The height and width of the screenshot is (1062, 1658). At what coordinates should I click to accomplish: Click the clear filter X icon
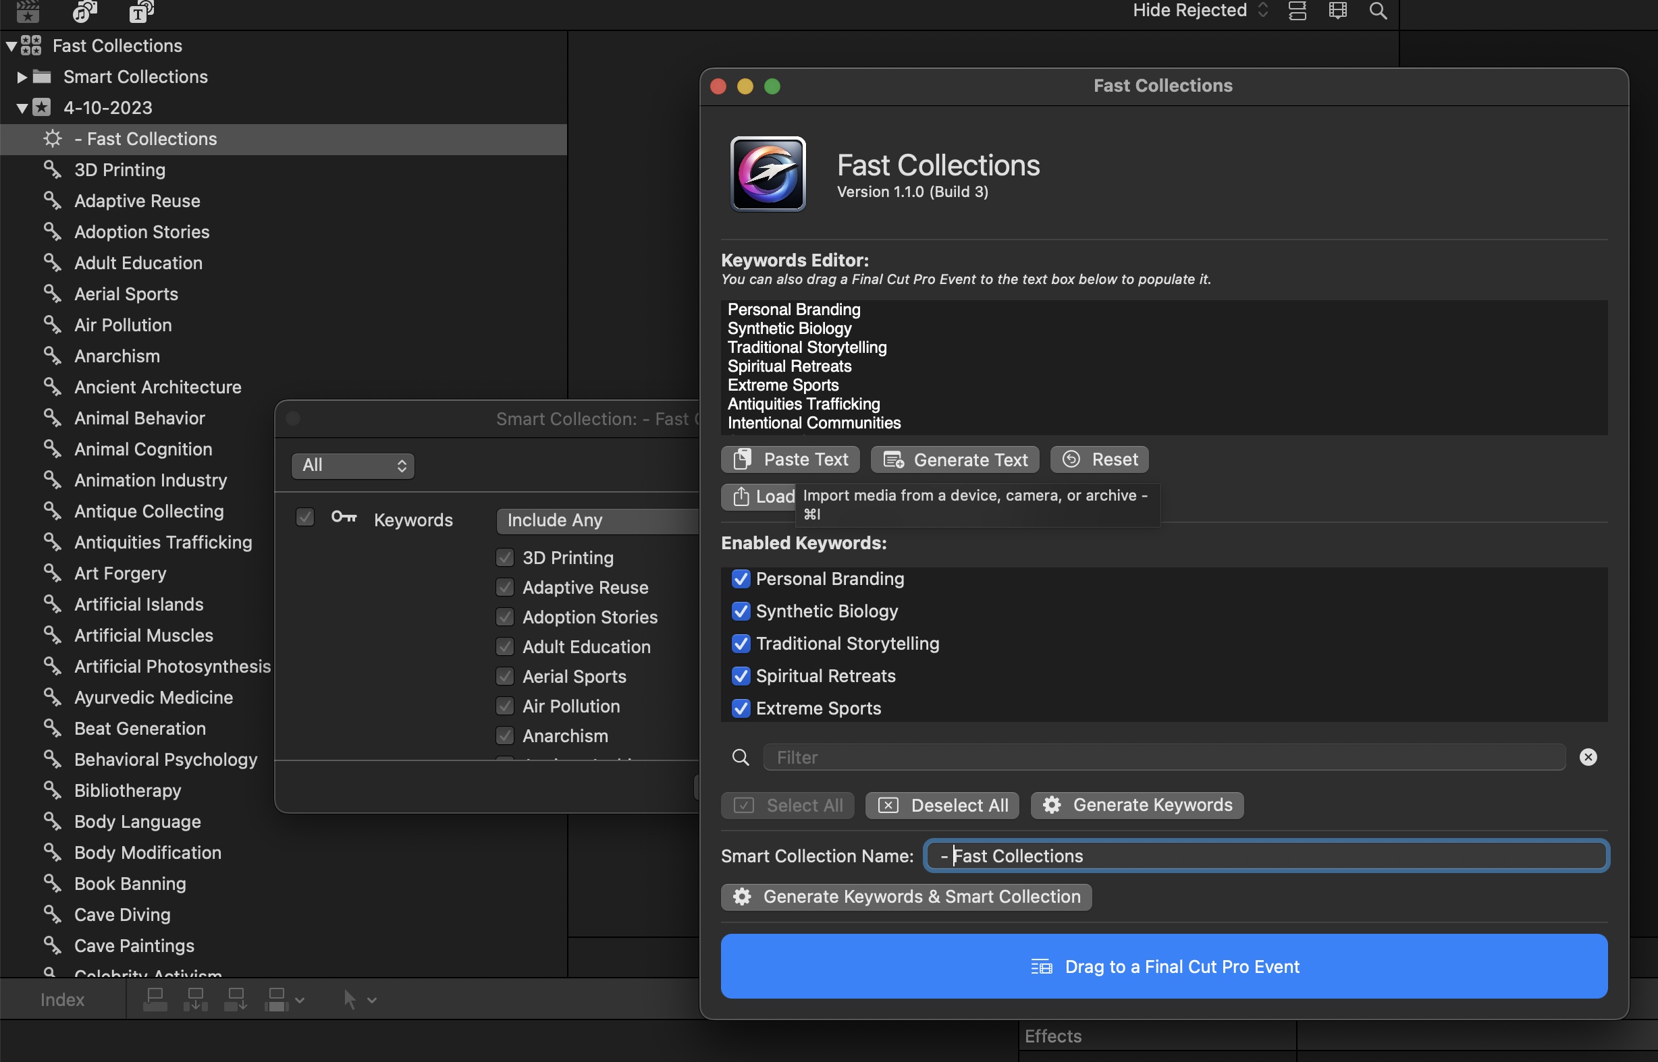[x=1588, y=757]
